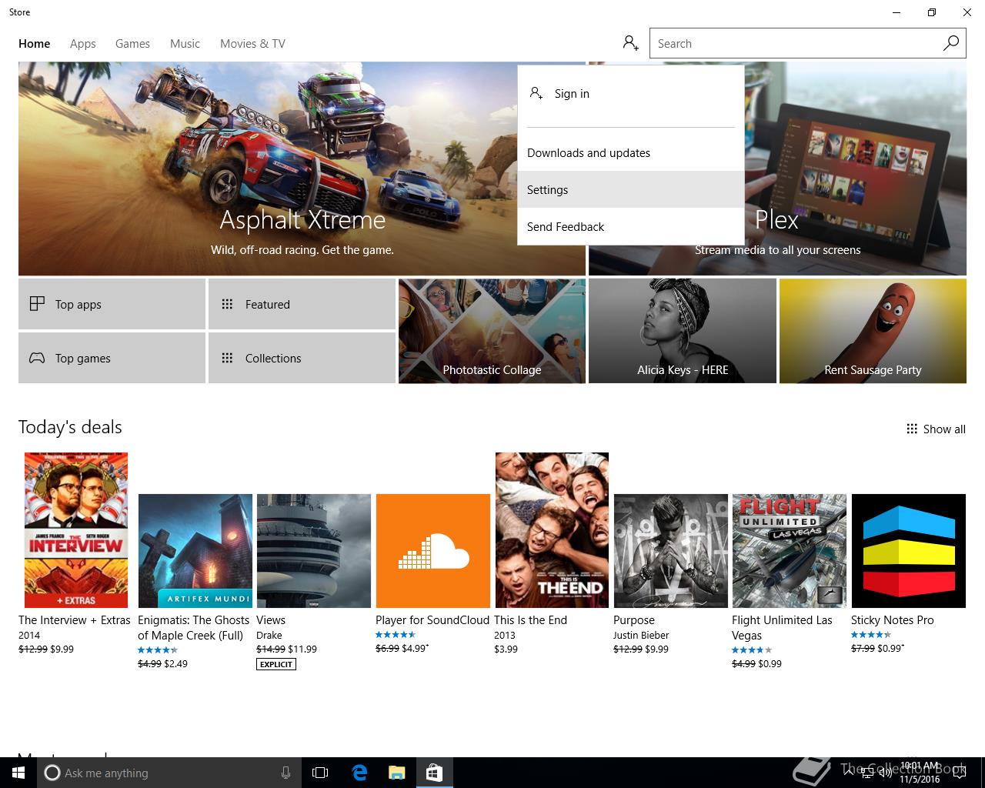Open The Interview + Extras poster
985x788 pixels.
[76, 530]
